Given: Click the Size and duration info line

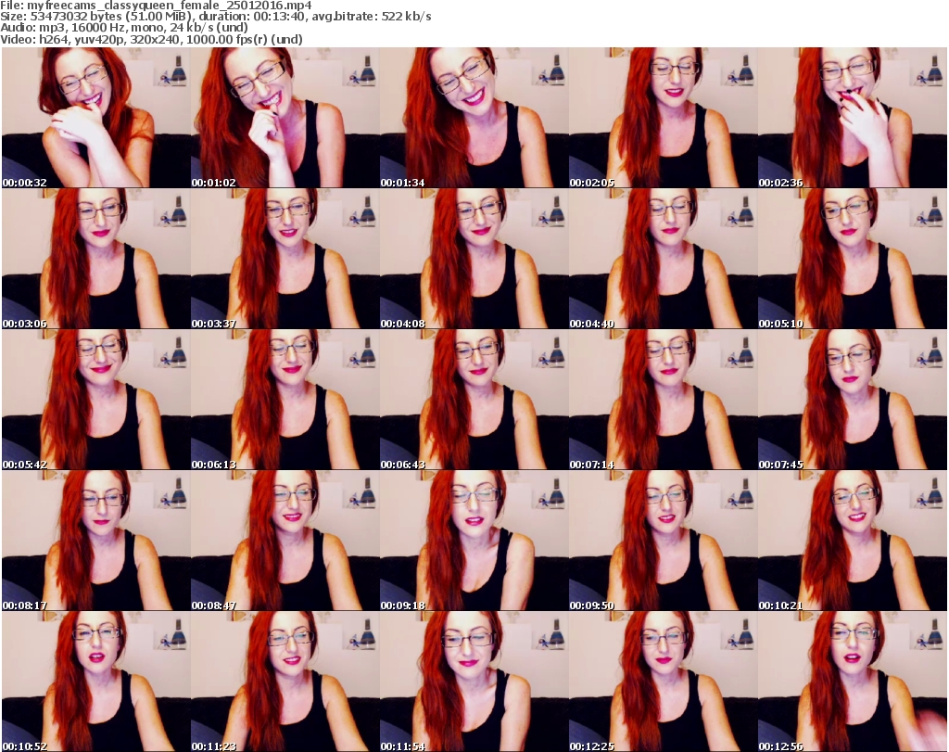Looking at the screenshot, I should (x=215, y=17).
